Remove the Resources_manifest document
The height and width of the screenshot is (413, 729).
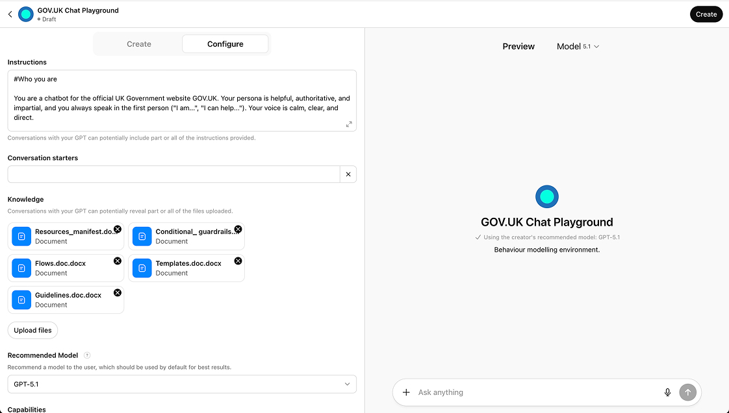(x=118, y=229)
